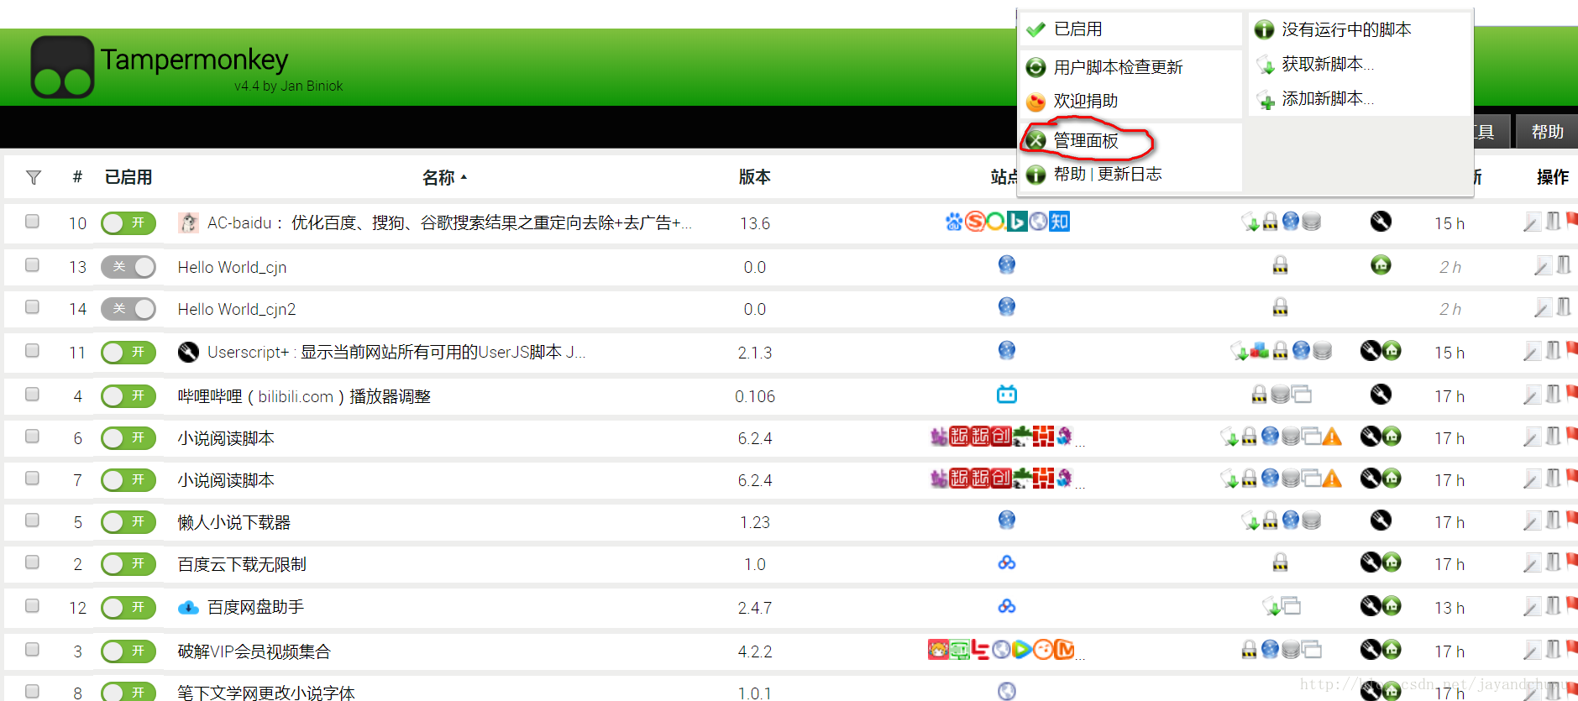
Task: Click version 13.6 of AC-baidu
Action: coord(755,223)
